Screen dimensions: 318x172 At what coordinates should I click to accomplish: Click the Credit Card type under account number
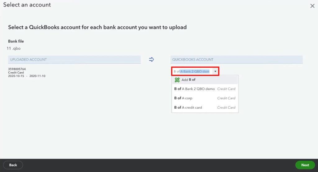[16, 73]
